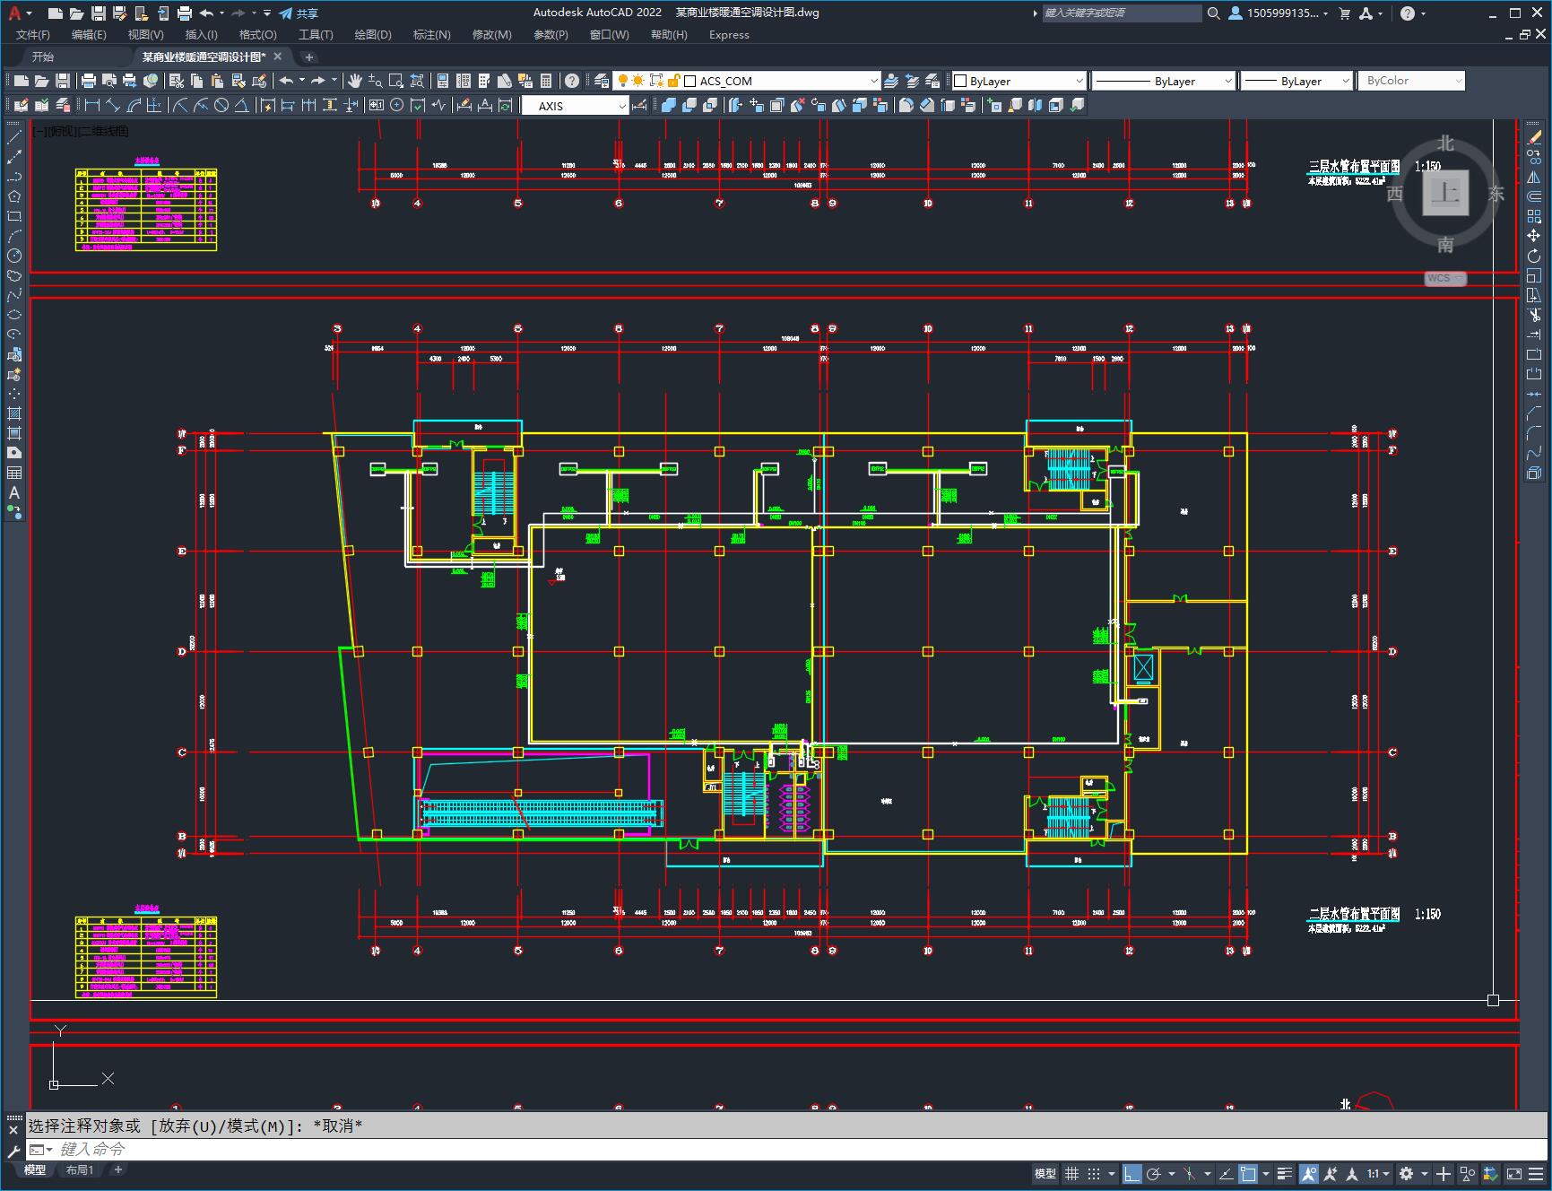
Task: Click the Make Object's Layer Current icon
Action: tap(891, 81)
